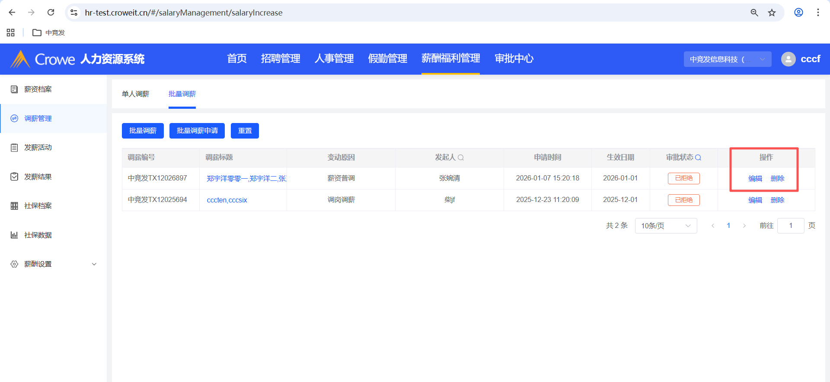The height and width of the screenshot is (382, 830).
Task: Bookmark page with the star icon
Action: pyautogui.click(x=772, y=13)
